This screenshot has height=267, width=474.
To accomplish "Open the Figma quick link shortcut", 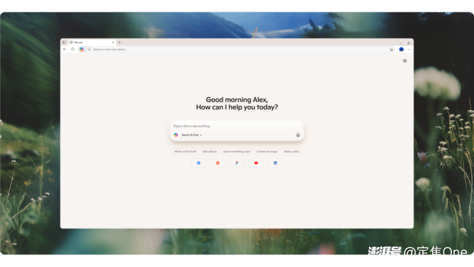I will coord(237,163).
